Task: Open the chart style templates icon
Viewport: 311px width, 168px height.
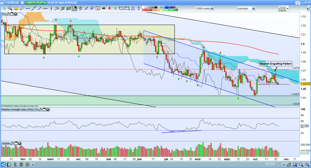Action: coord(282,9)
